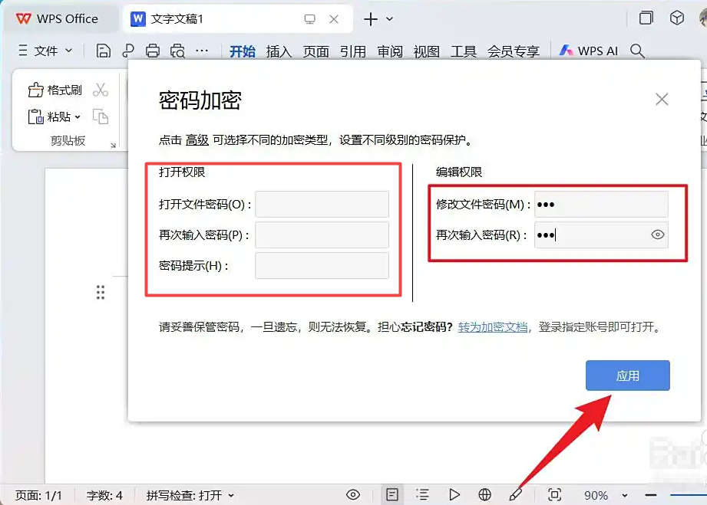Click the Print icon in quick toolbar

tap(153, 51)
